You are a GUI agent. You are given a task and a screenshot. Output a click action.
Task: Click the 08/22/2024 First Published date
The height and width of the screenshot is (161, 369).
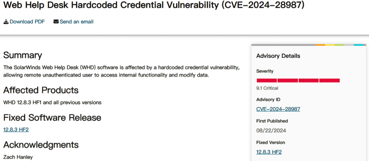(x=271, y=130)
